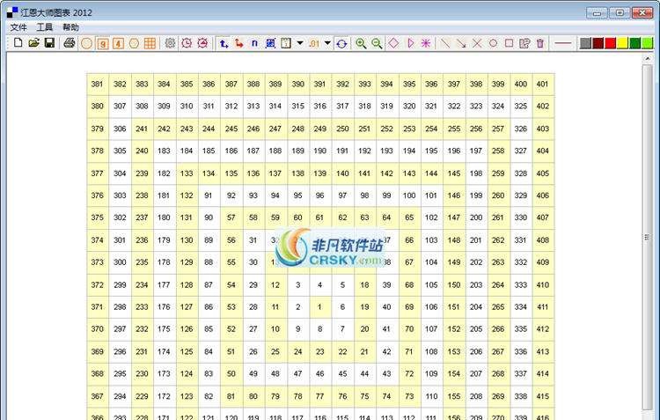Toggle the pink diamond overlay tool
Screen dimensions: 660x420
(x=393, y=42)
